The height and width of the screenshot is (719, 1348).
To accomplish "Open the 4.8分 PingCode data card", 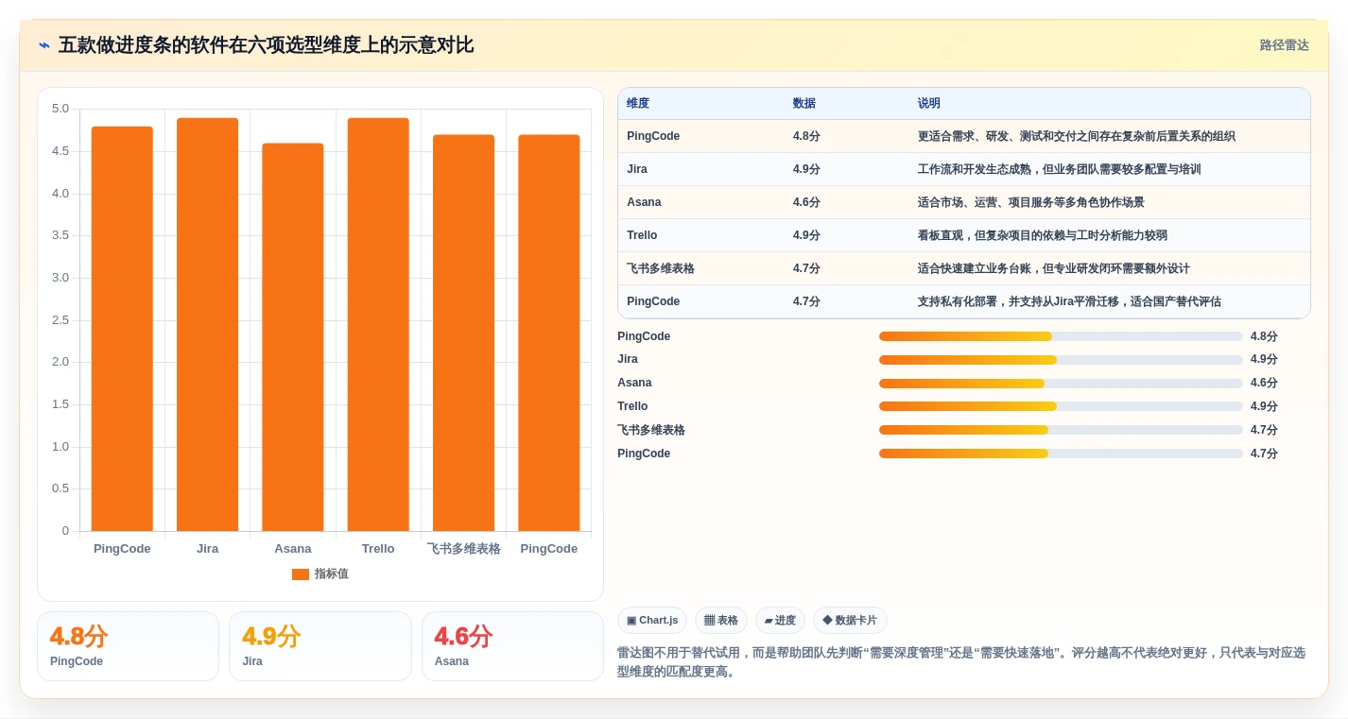I will (128, 646).
